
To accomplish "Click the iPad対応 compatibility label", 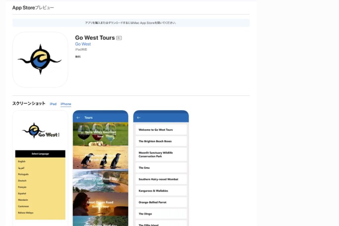I will (81, 50).
